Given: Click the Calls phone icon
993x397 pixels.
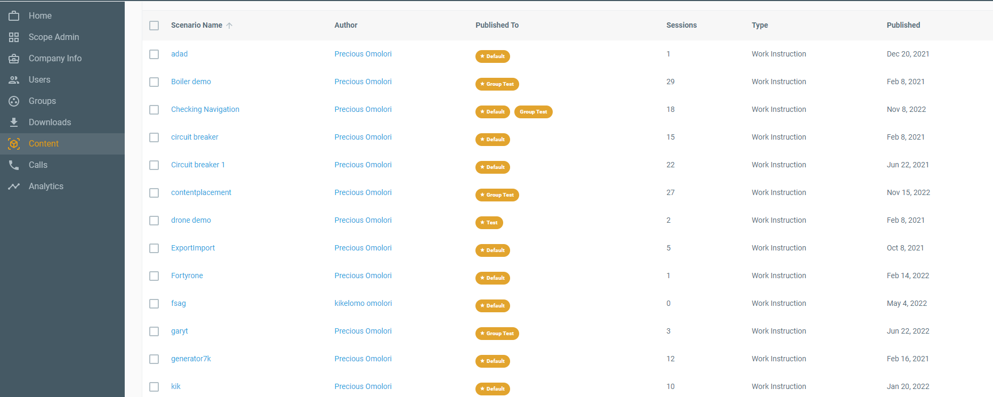Looking at the screenshot, I should (14, 165).
